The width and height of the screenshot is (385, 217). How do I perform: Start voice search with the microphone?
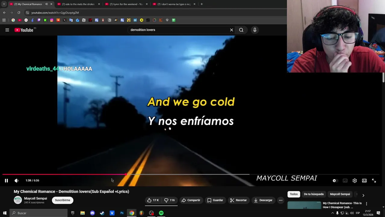[x=255, y=30]
